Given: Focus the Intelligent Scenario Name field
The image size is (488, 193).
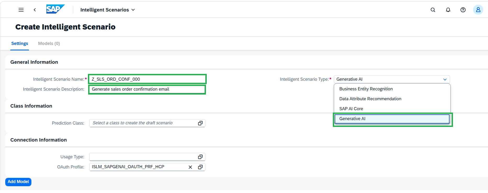Looking at the screenshot, I should pyautogui.click(x=147, y=79).
